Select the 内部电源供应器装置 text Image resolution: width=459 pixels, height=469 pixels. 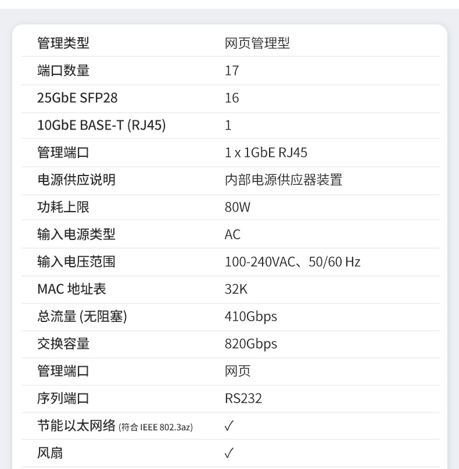click(284, 180)
